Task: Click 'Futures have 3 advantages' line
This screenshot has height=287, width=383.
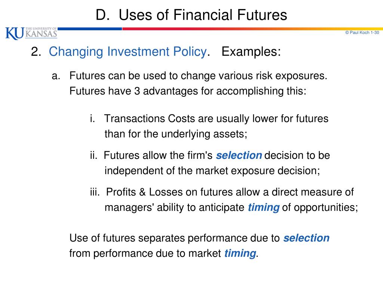Action: [188, 91]
